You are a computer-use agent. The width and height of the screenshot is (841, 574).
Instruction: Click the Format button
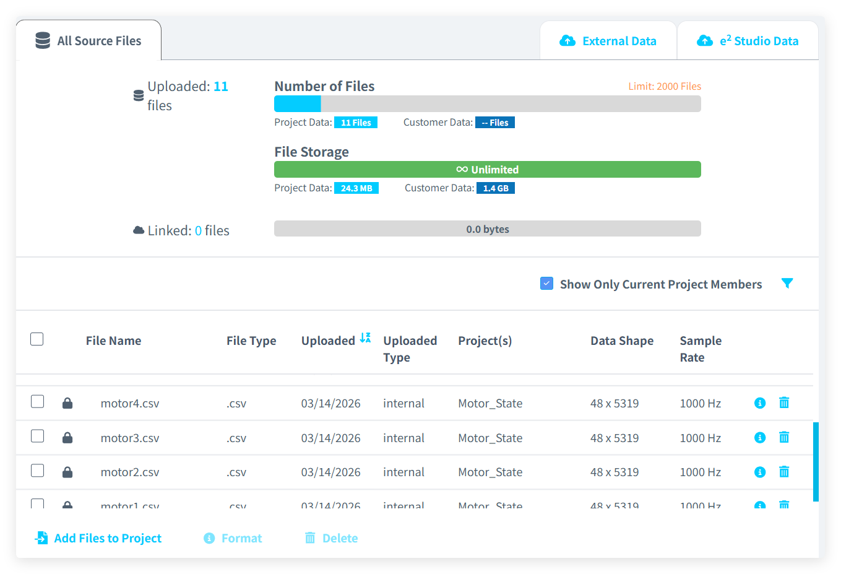pos(233,538)
